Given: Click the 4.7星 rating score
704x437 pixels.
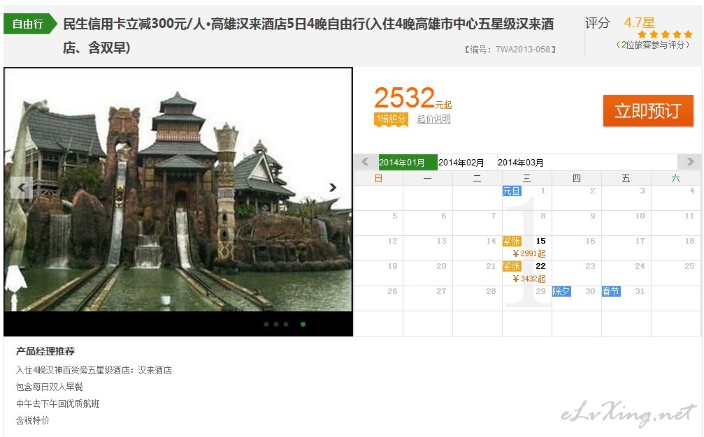Looking at the screenshot, I should coord(640,22).
